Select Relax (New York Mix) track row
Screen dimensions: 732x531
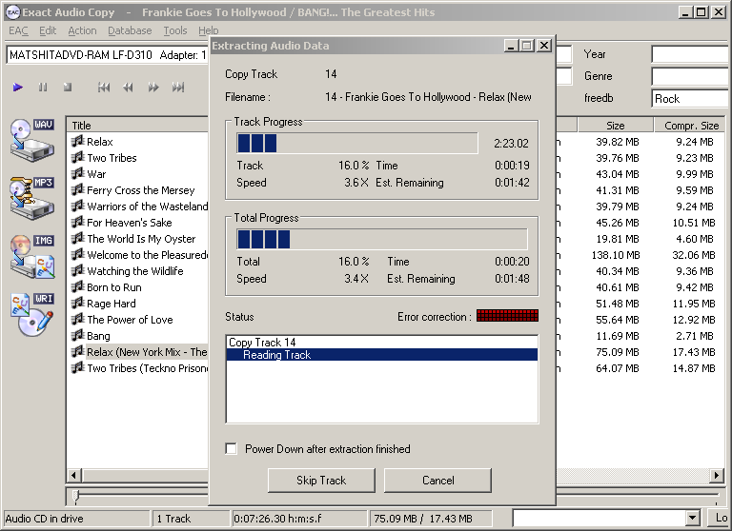(147, 351)
